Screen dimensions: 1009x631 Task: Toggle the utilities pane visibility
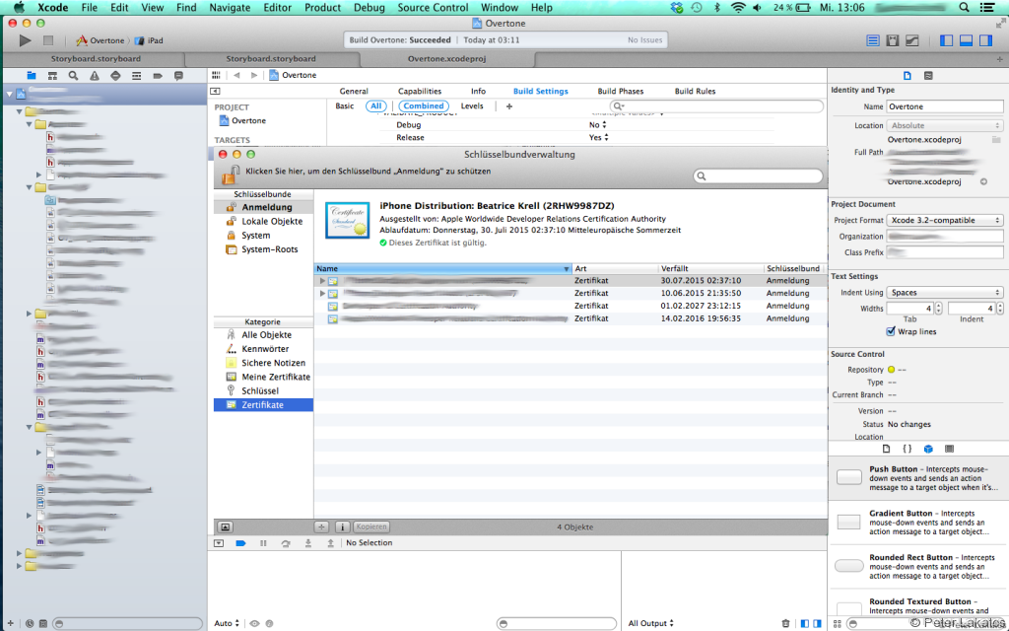click(985, 40)
